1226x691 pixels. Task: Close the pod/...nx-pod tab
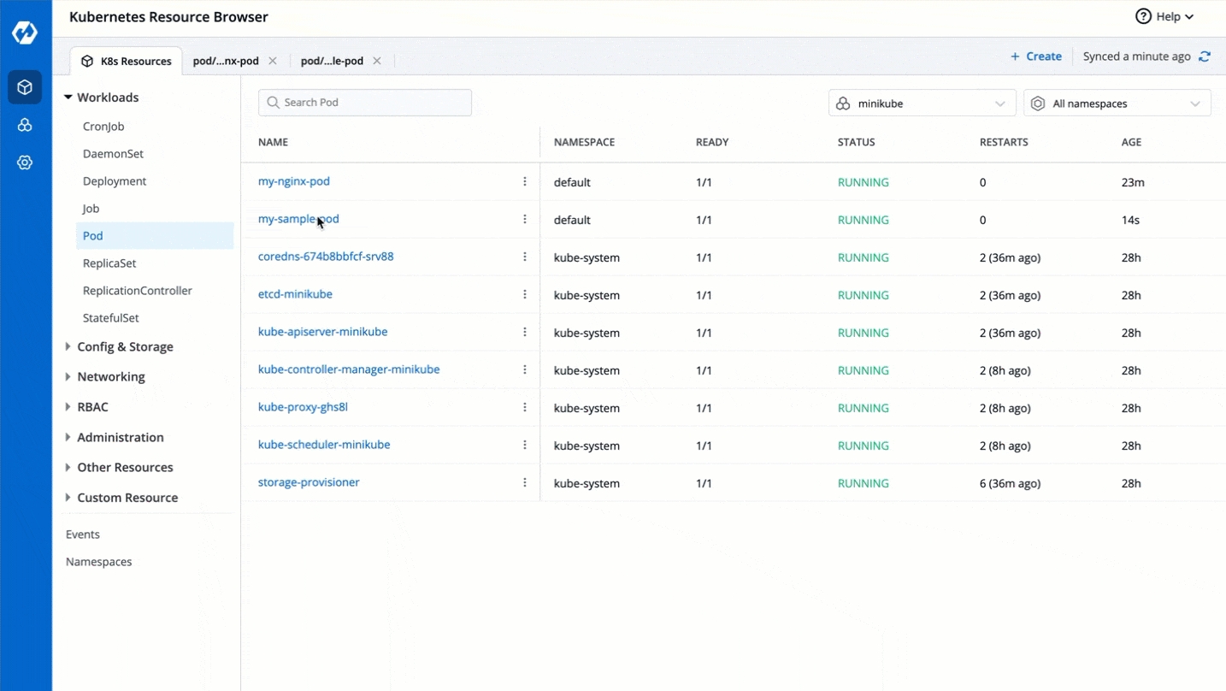click(x=273, y=61)
